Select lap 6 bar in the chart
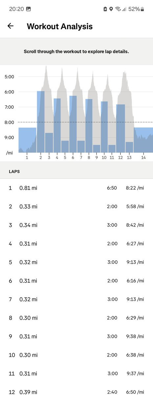The width and height of the screenshot is (153, 395). point(73,124)
